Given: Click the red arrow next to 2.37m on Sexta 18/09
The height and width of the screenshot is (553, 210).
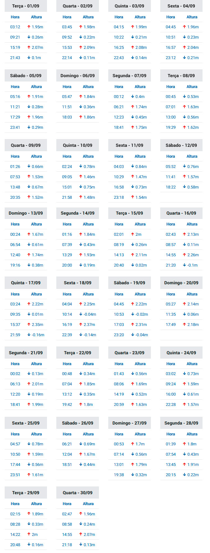Looking at the screenshot, I should [x=81, y=324].
